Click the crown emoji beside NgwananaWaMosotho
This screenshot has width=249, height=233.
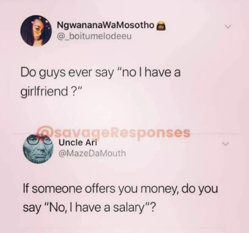click(x=161, y=26)
